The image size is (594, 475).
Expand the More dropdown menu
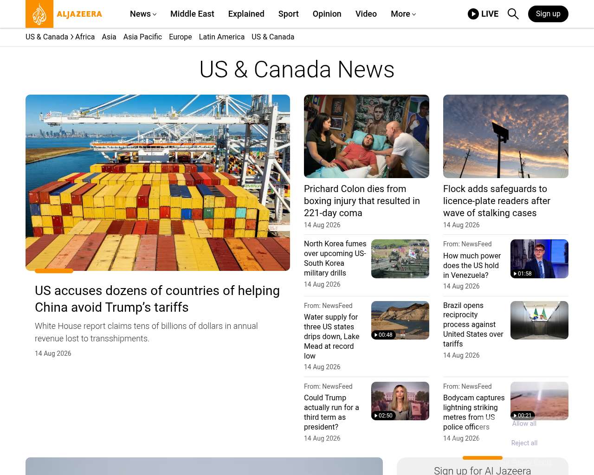[x=403, y=14]
